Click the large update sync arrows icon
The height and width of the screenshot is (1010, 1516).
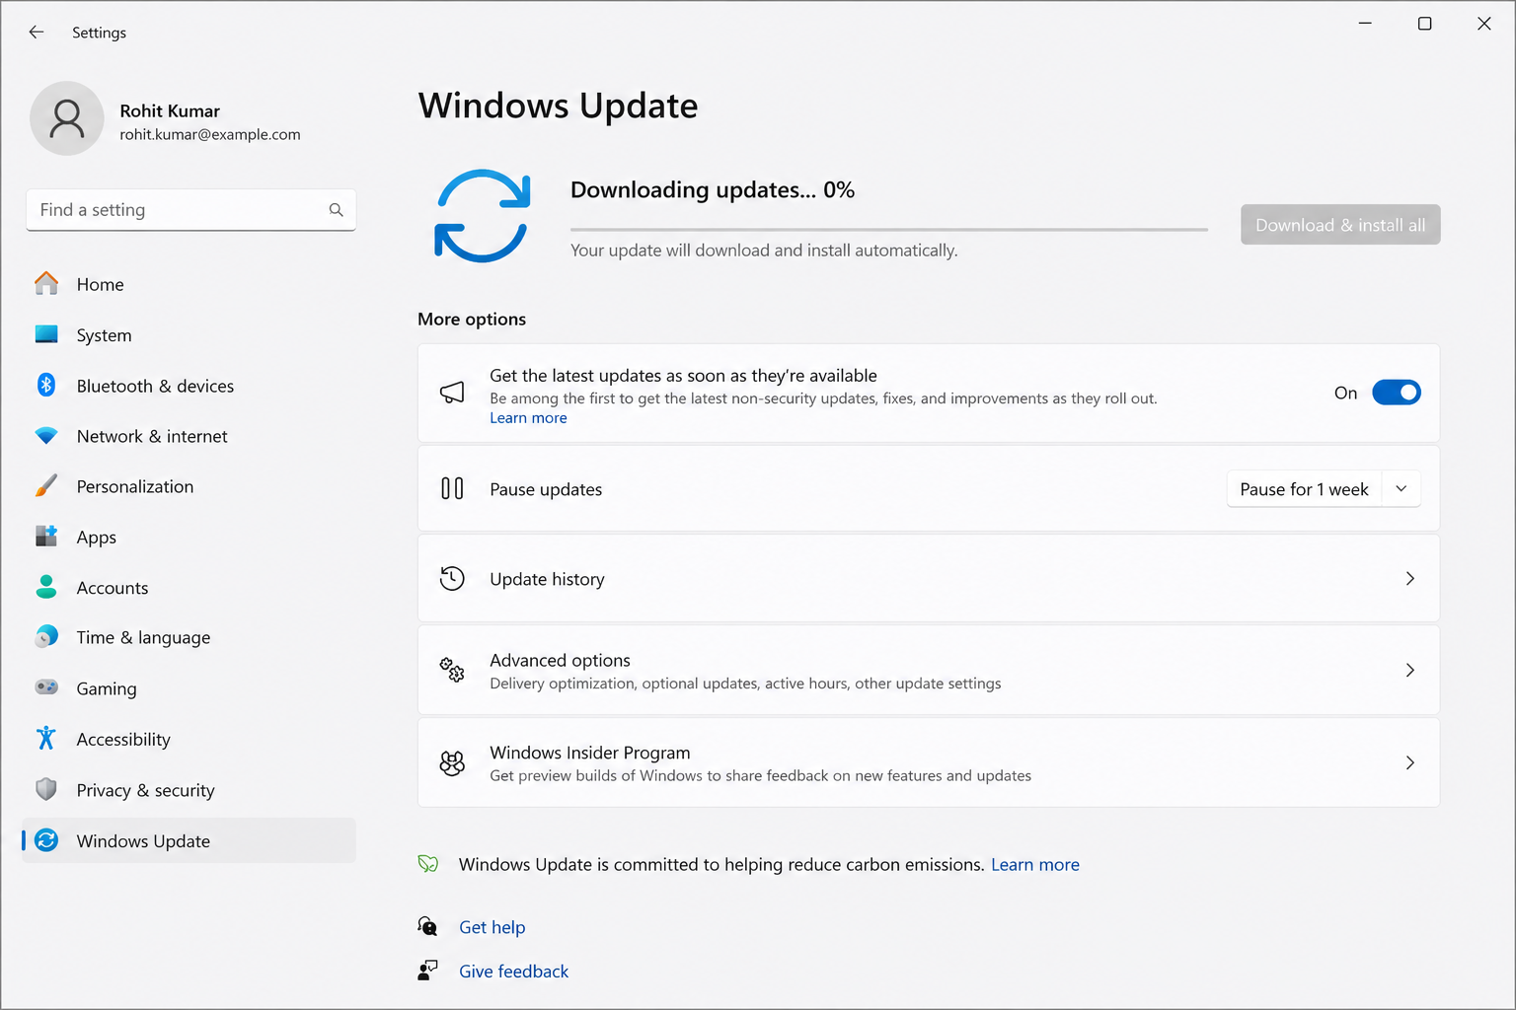click(x=483, y=216)
